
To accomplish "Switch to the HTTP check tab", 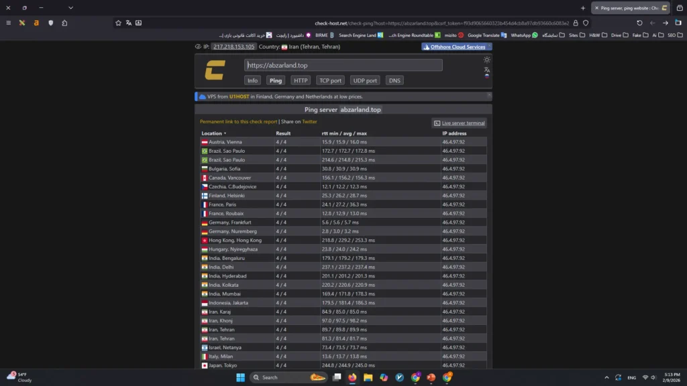I will (301, 80).
